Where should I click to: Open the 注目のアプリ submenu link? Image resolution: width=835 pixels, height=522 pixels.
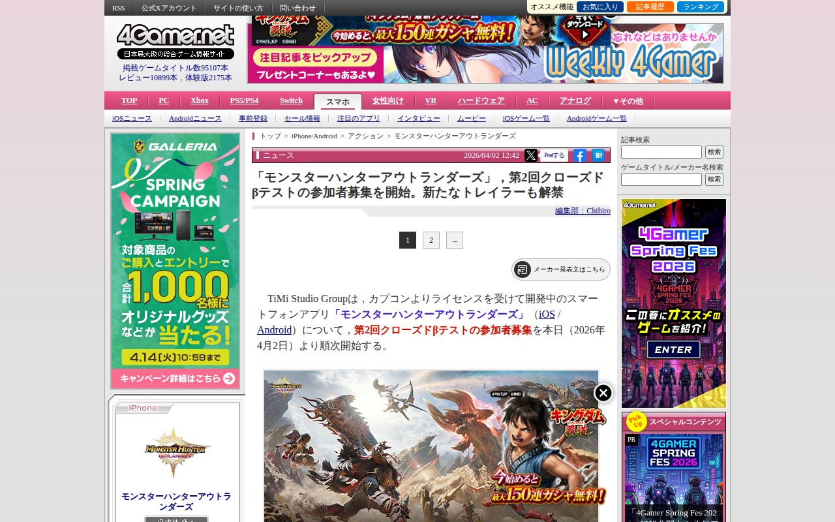(x=359, y=118)
